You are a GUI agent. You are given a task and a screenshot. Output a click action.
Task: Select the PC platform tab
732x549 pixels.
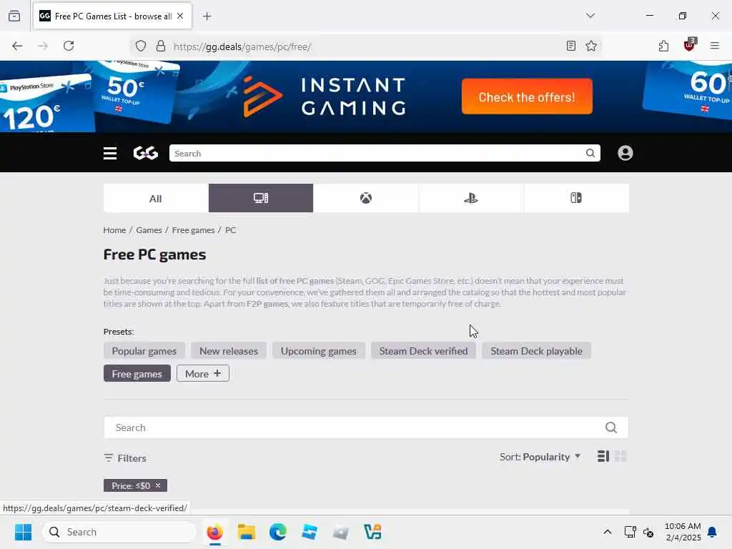[261, 198]
